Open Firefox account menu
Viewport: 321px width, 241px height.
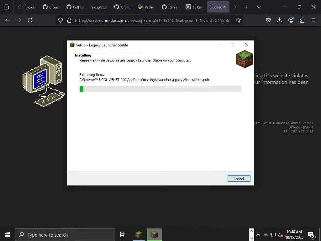pos(291,20)
